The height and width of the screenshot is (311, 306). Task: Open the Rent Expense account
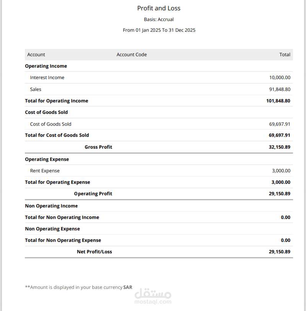159,170
